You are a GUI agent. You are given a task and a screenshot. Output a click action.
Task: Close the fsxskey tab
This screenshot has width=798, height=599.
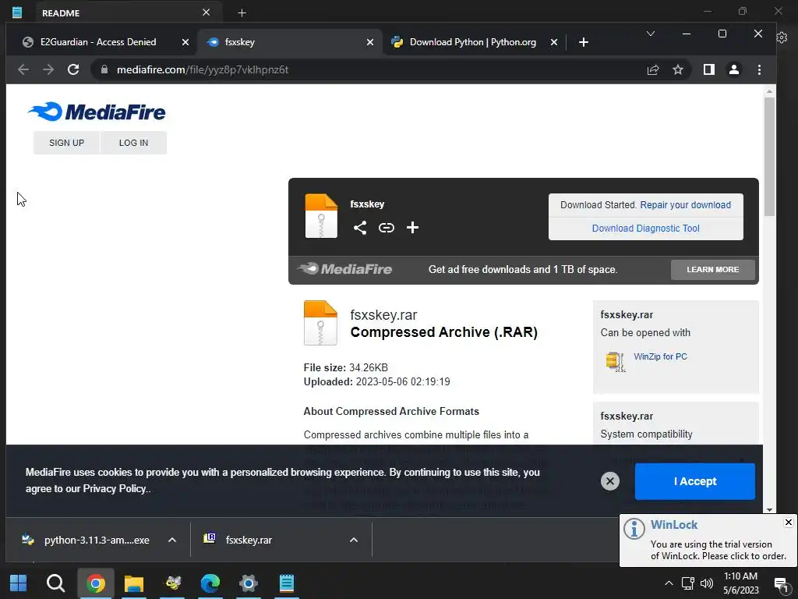[370, 42]
